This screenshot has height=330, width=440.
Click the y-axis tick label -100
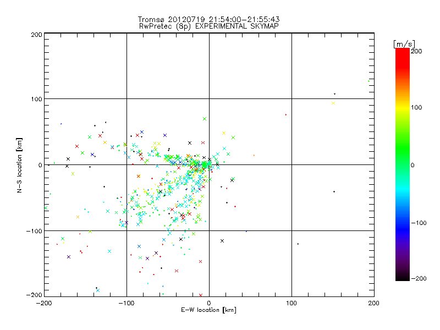(34, 231)
